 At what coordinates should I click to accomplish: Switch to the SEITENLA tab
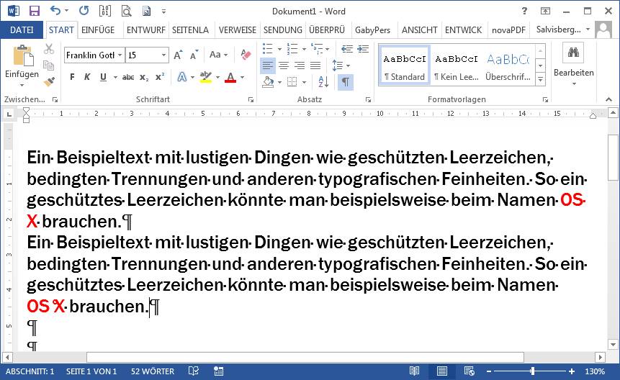(190, 30)
